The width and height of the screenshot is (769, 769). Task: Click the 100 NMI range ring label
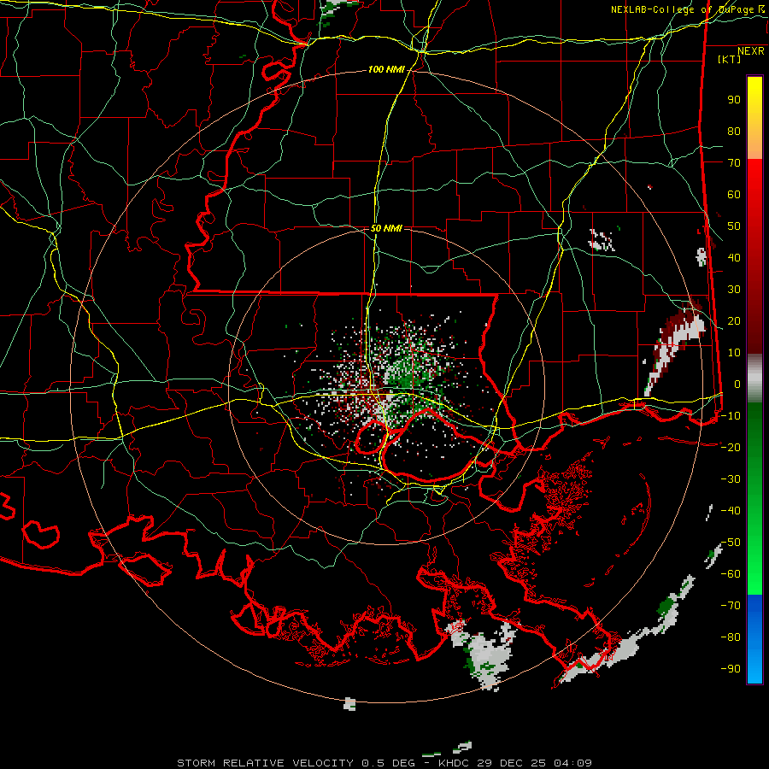coord(386,70)
